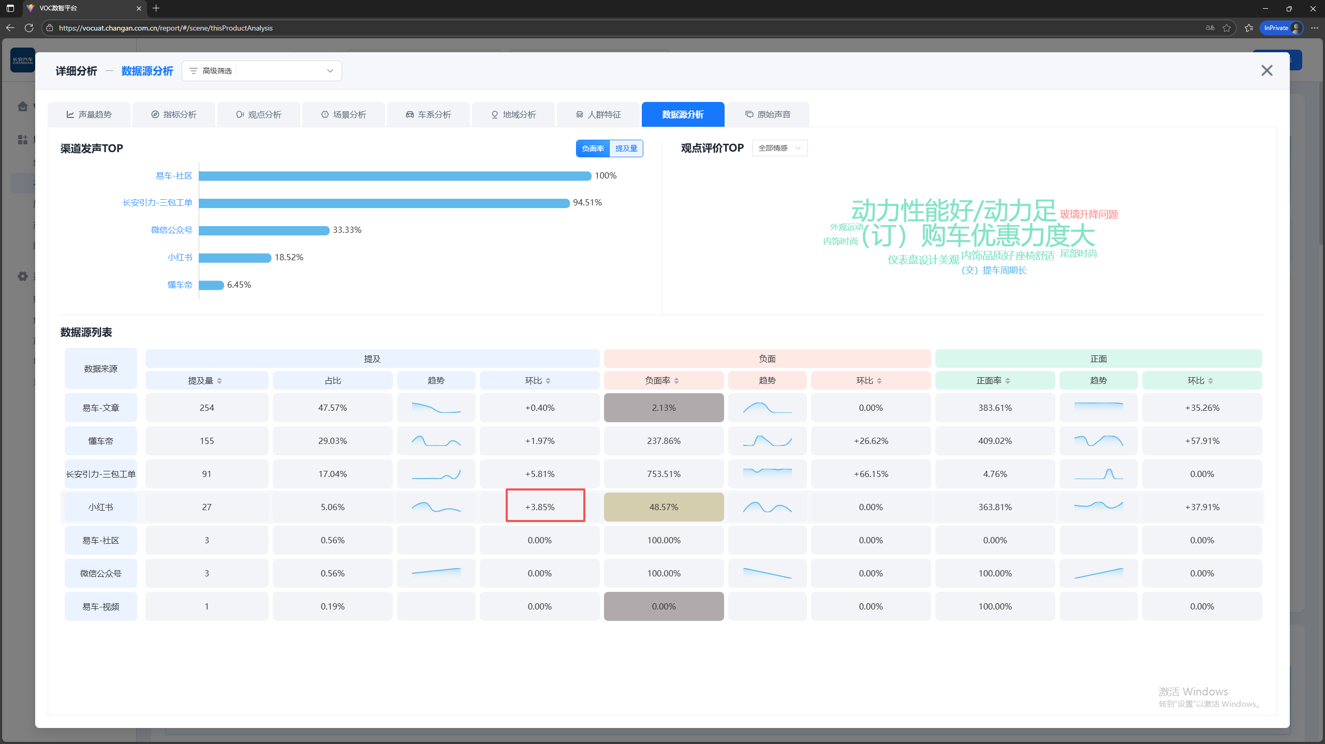The width and height of the screenshot is (1325, 744).
Task: Open new browser tab with plus
Action: click(156, 8)
